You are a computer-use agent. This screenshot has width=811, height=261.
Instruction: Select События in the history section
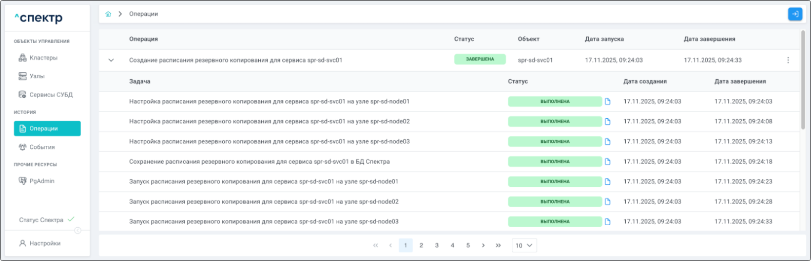[x=42, y=147]
